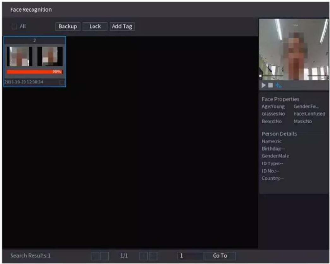The width and height of the screenshot is (330, 264).
Task: Click the ID No. detail
Action: tap(270, 171)
